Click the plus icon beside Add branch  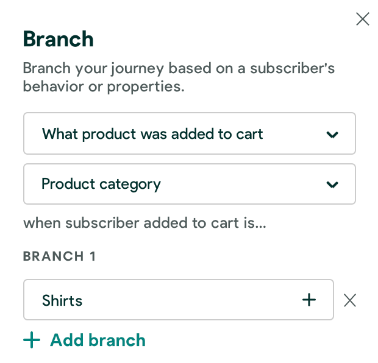click(32, 340)
